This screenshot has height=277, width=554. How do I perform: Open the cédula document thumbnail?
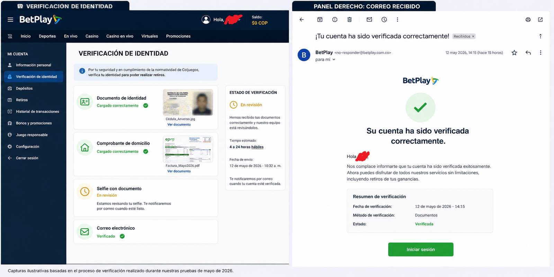pos(188,102)
